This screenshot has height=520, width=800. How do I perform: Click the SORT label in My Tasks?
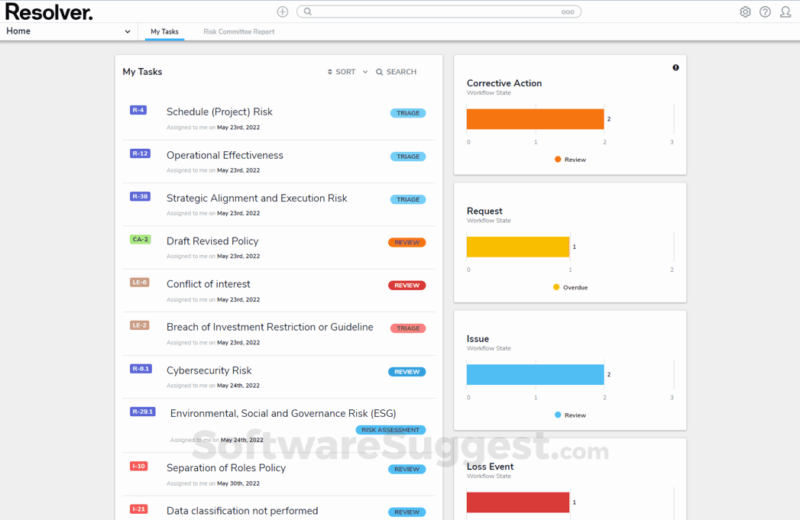coord(345,72)
